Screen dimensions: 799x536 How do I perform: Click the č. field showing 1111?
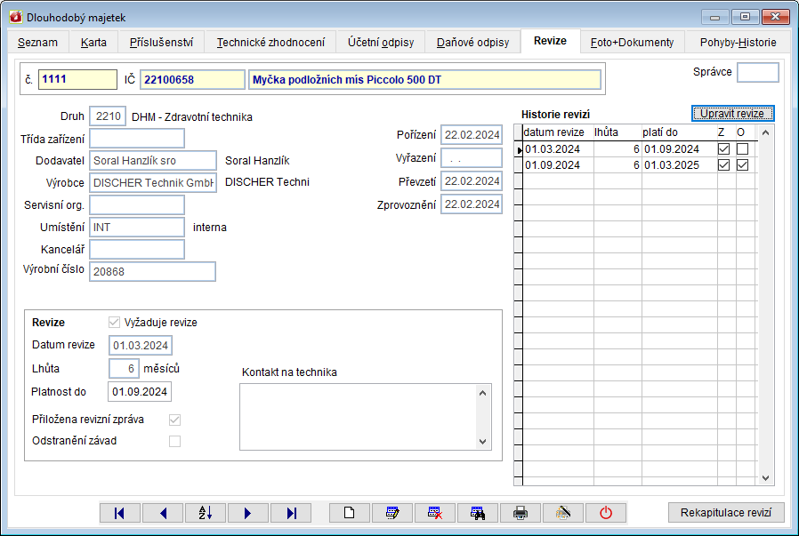point(77,79)
